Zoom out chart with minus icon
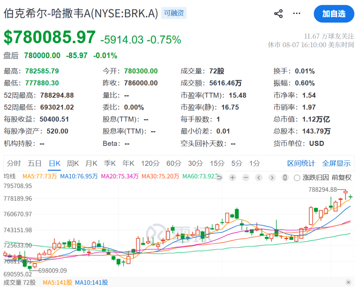364x287 pixels. [x=246, y=178]
